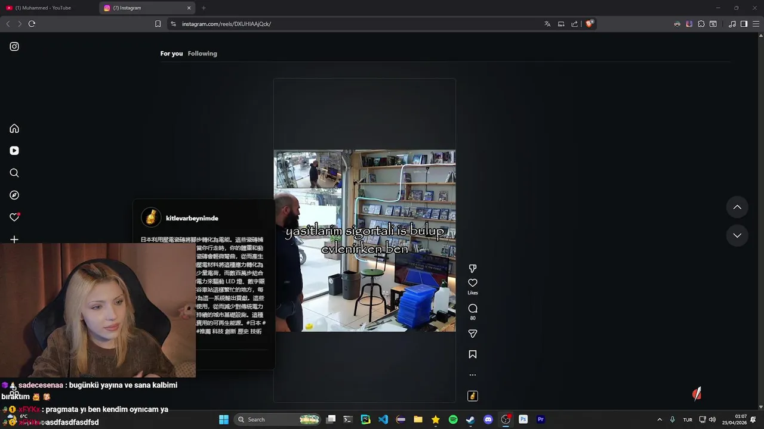Open Discord from the taskbar
Screen dimensions: 764x429
point(488,419)
